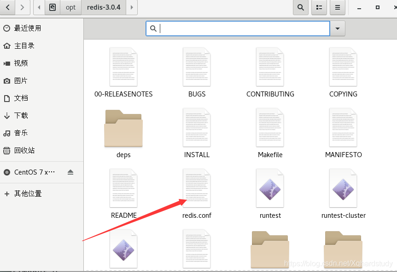Click the path bar left scroll triangle
The image size is (397, 272).
click(x=39, y=7)
